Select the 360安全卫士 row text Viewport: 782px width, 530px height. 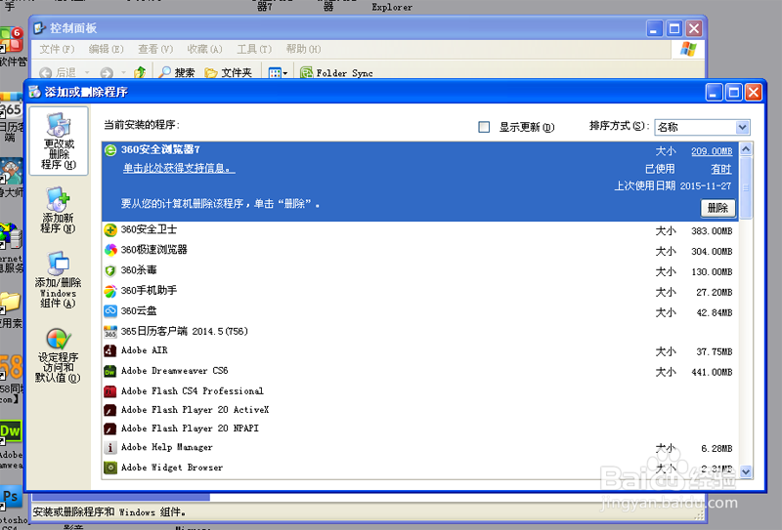point(149,229)
